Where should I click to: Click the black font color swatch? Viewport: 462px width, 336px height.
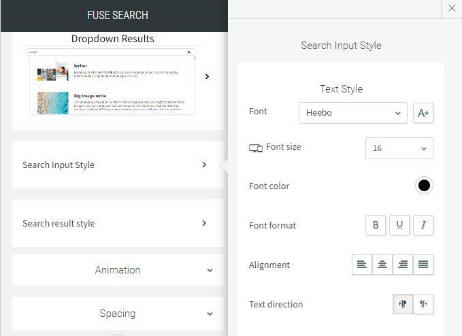click(424, 186)
